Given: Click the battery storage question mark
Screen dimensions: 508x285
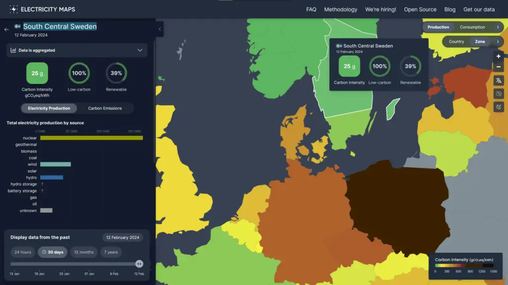Looking at the screenshot, I should (42, 191).
